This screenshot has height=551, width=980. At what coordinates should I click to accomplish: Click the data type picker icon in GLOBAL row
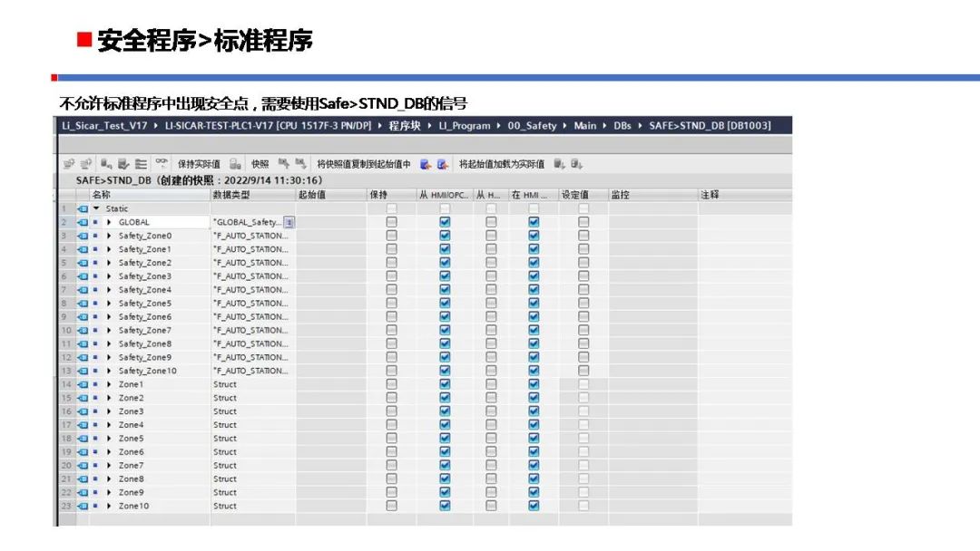[289, 222]
